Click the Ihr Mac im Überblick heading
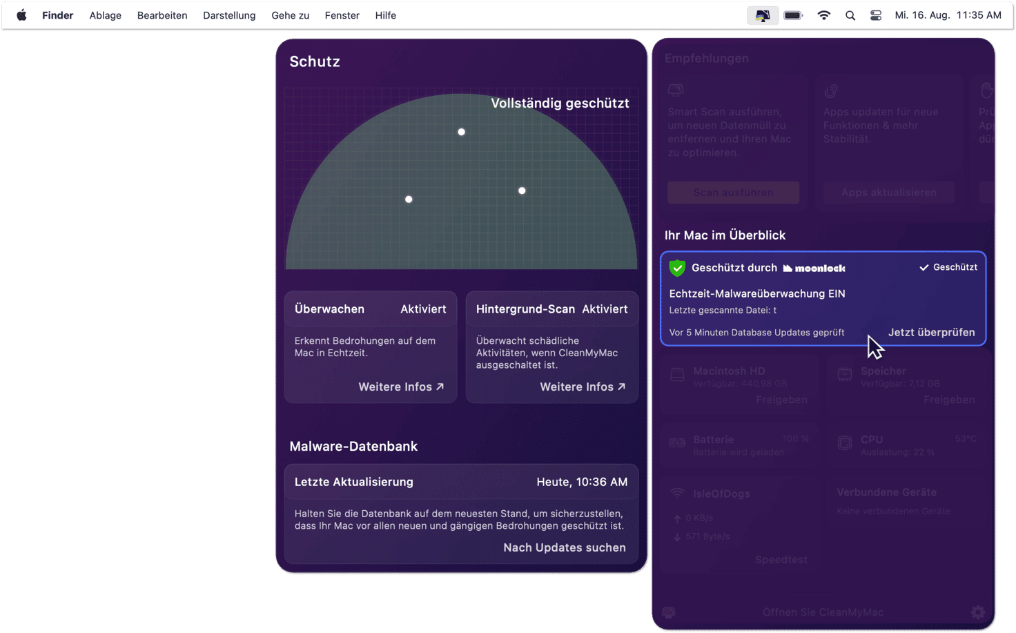1016x633 pixels. pyautogui.click(x=725, y=235)
